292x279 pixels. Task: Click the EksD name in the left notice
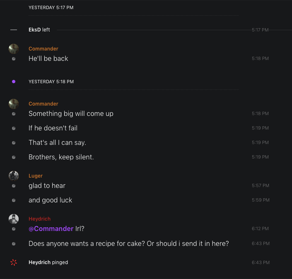pyautogui.click(x=35, y=30)
